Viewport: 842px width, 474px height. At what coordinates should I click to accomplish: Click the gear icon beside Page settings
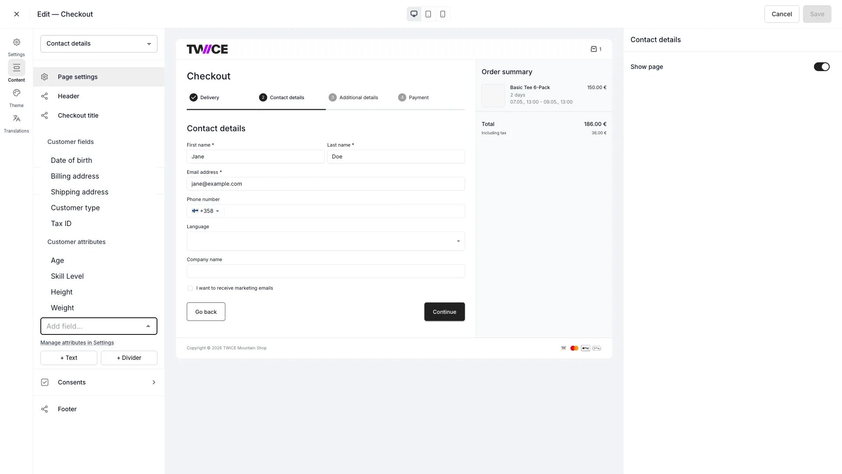[44, 77]
